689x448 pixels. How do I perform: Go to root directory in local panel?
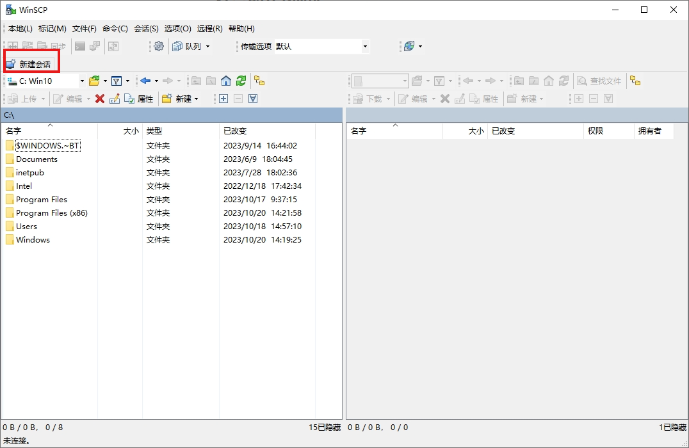coord(211,81)
